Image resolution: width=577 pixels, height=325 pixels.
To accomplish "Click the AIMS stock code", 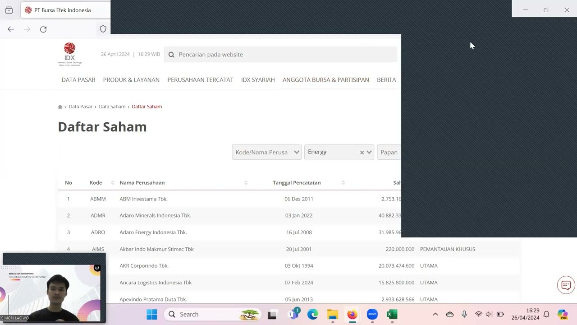I will (98, 249).
